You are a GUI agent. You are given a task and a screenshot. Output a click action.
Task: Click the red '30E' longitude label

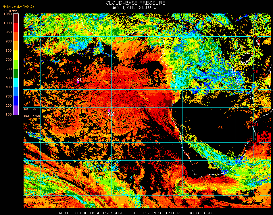pos(238,19)
